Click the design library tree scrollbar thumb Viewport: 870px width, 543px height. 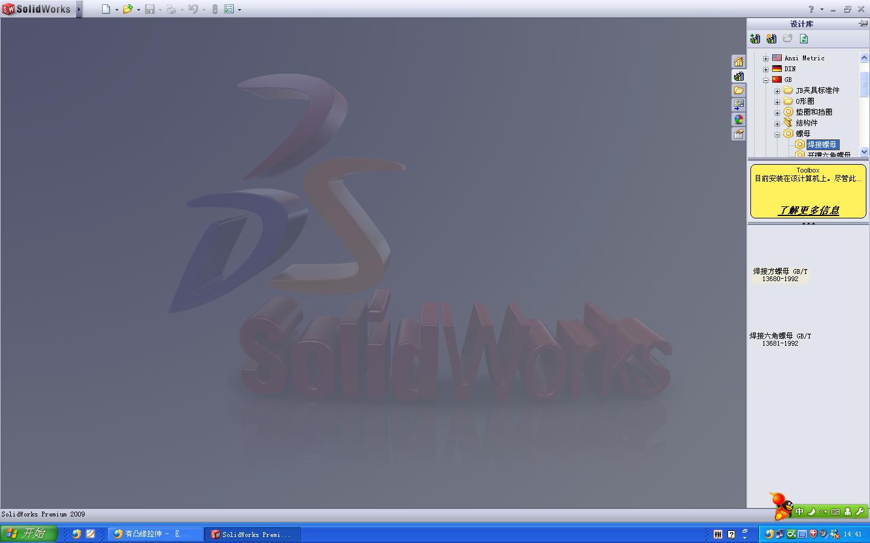[864, 84]
